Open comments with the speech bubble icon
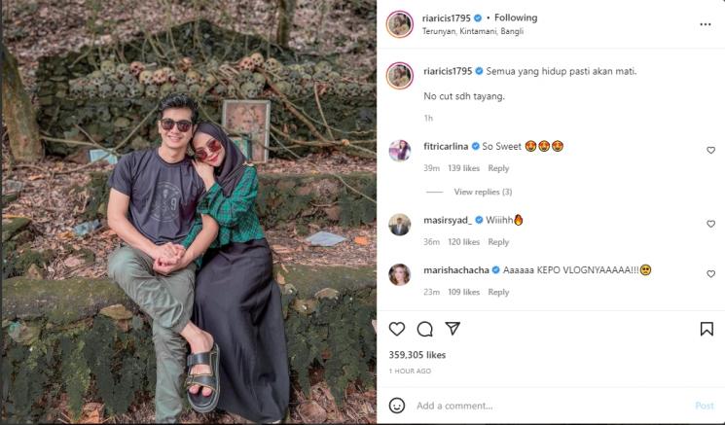Image resolution: width=725 pixels, height=425 pixels. pos(424,329)
